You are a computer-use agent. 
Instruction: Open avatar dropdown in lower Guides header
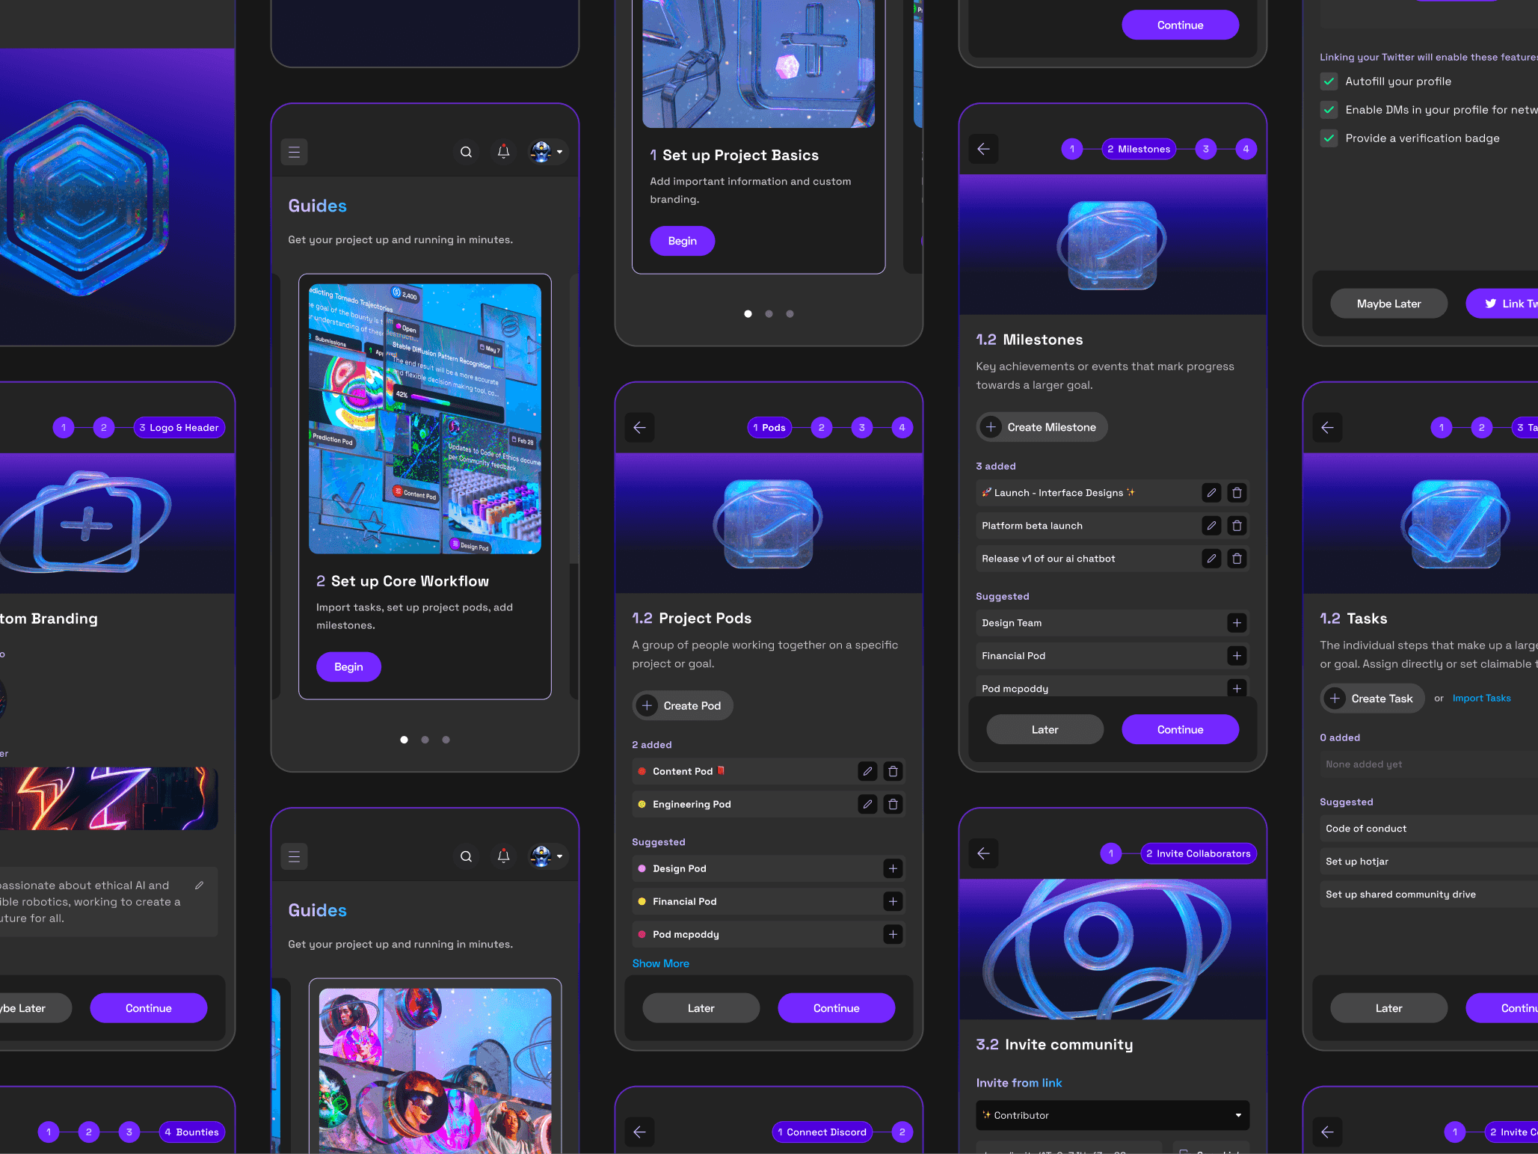[x=547, y=857]
